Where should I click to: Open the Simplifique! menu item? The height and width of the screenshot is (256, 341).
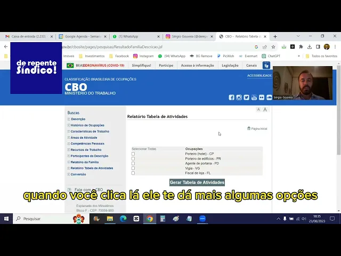[141, 65]
